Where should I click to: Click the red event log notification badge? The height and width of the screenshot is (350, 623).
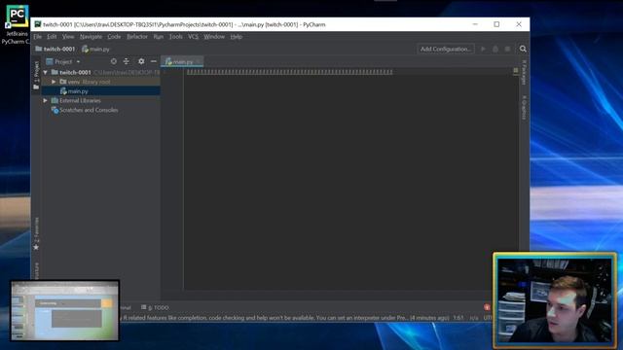[x=487, y=307]
